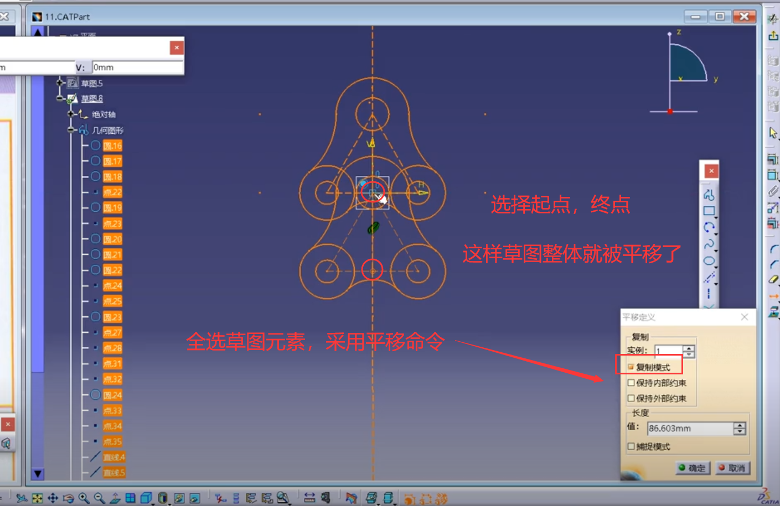Select the Circle sketch tool
The height and width of the screenshot is (506, 780).
[709, 227]
